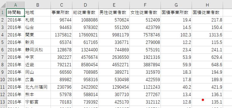Click cell with value 40.2

(x=176, y=87)
